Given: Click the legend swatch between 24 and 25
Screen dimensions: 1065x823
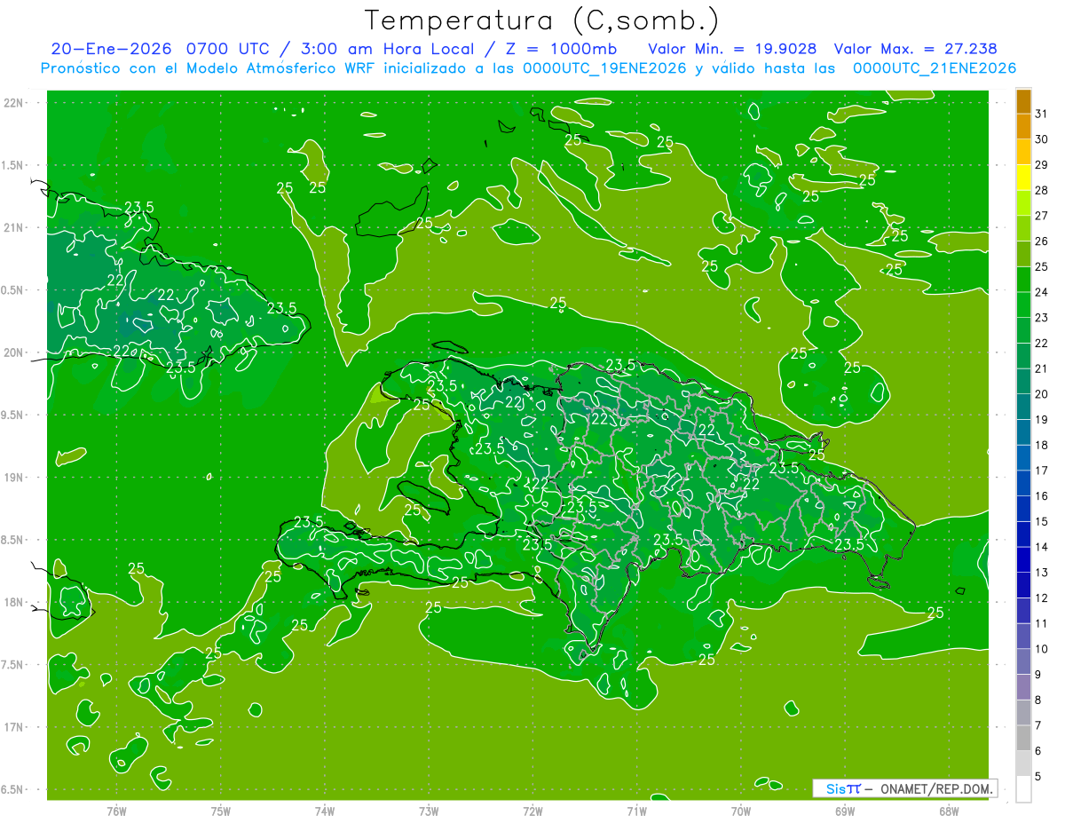Looking at the screenshot, I should pos(1023,280).
